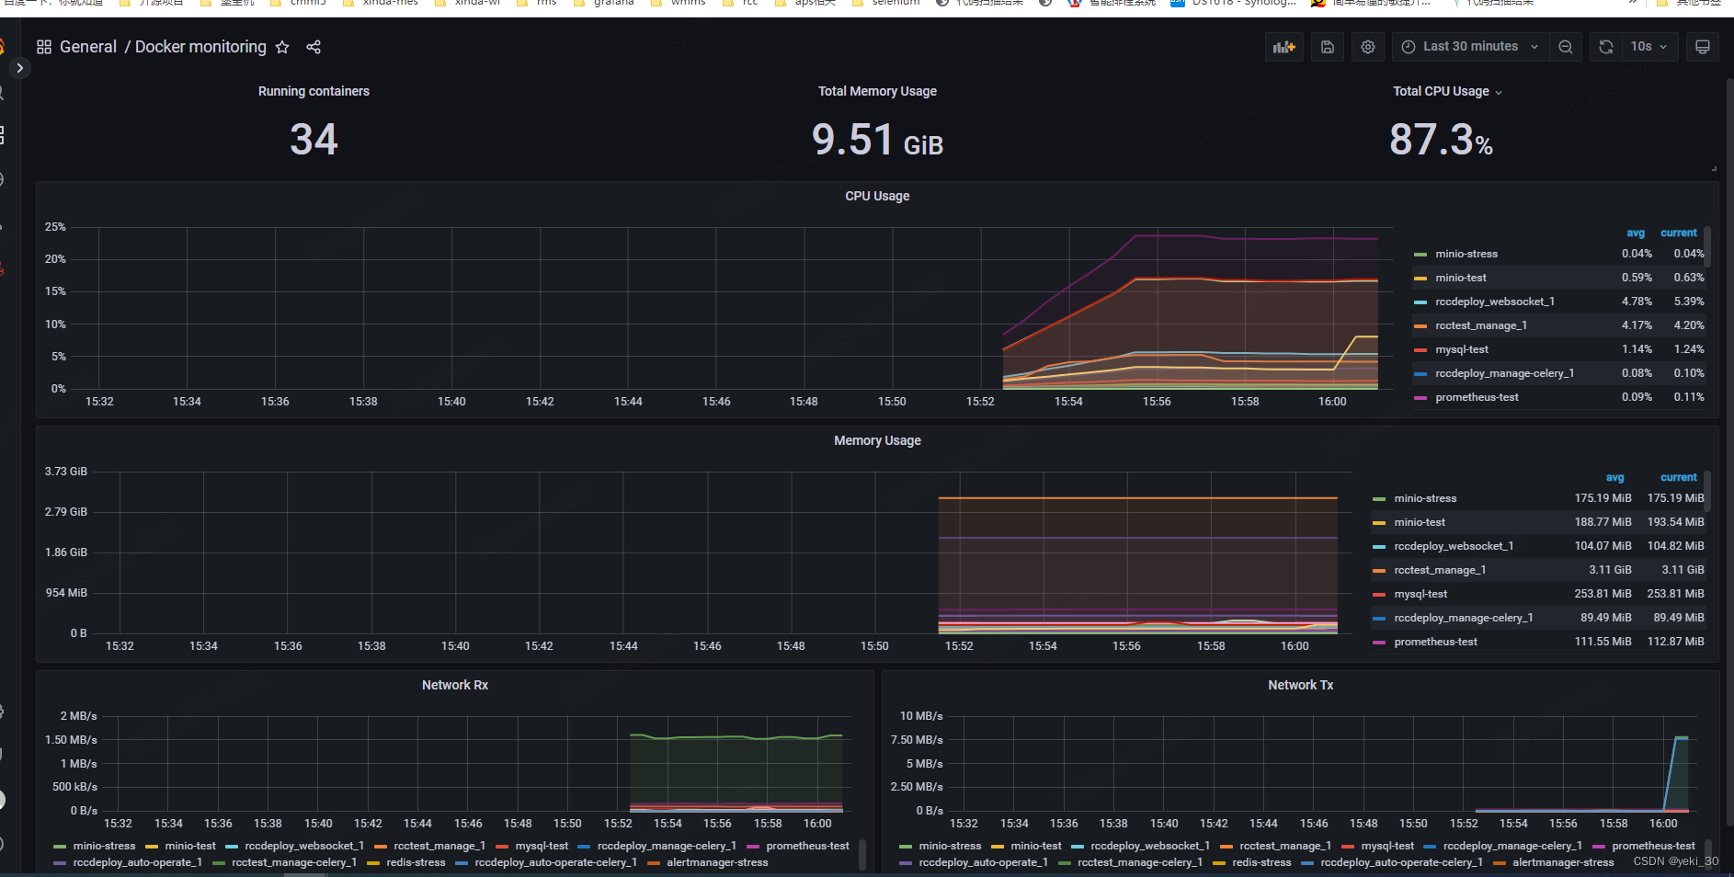Change minio-stress color swatch in CPU legend

pyautogui.click(x=1420, y=255)
